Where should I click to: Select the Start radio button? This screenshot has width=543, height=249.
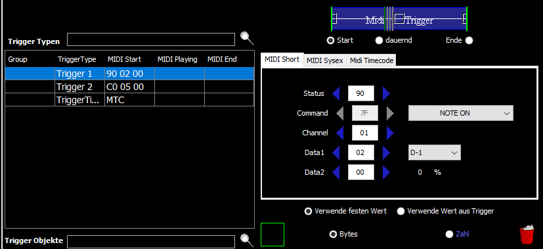click(330, 41)
